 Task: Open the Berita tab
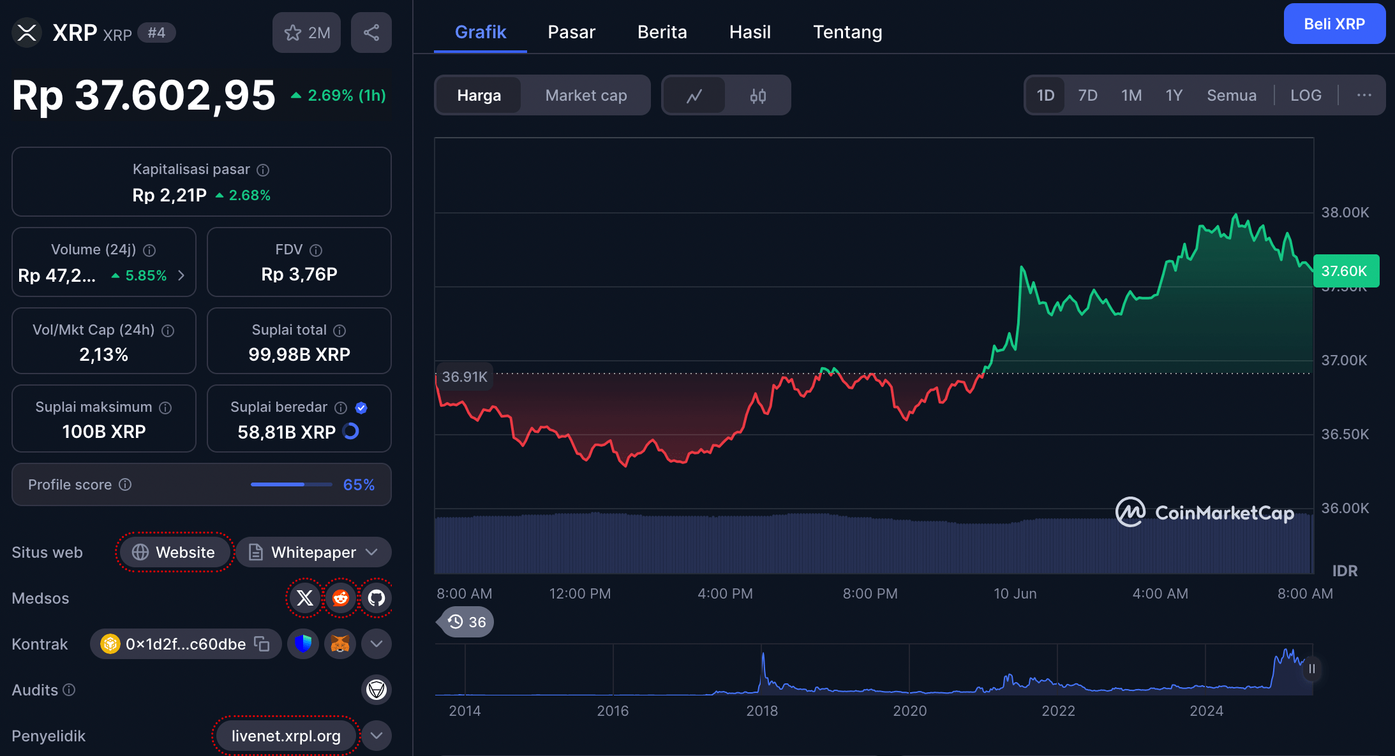662,32
